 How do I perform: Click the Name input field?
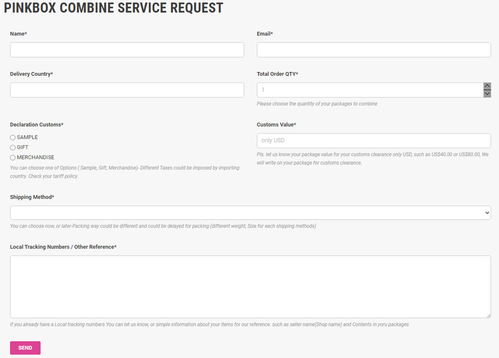127,50
